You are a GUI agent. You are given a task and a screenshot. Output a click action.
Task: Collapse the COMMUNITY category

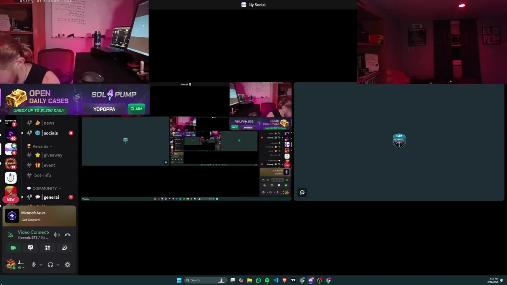point(44,188)
